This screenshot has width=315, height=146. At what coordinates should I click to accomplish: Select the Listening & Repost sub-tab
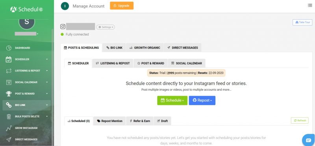point(113,63)
